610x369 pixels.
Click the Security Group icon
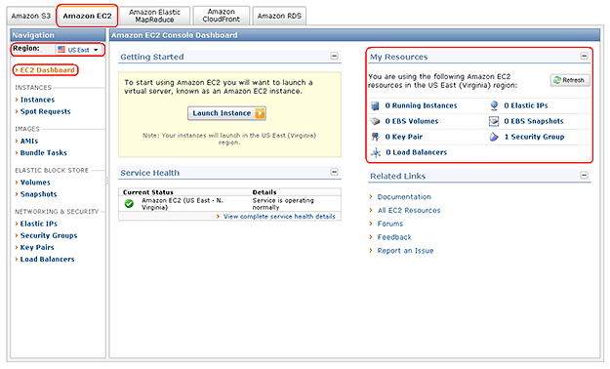494,137
